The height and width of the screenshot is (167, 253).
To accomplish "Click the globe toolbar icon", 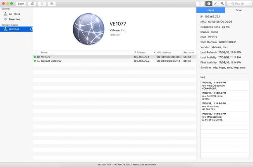I will click(52, 4).
